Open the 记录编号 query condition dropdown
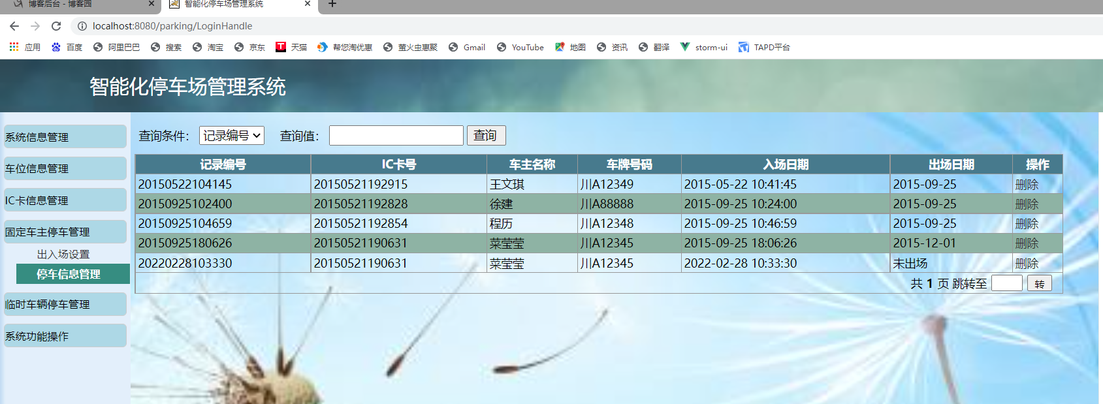Screen dimensions: 1103x404 [x=232, y=136]
